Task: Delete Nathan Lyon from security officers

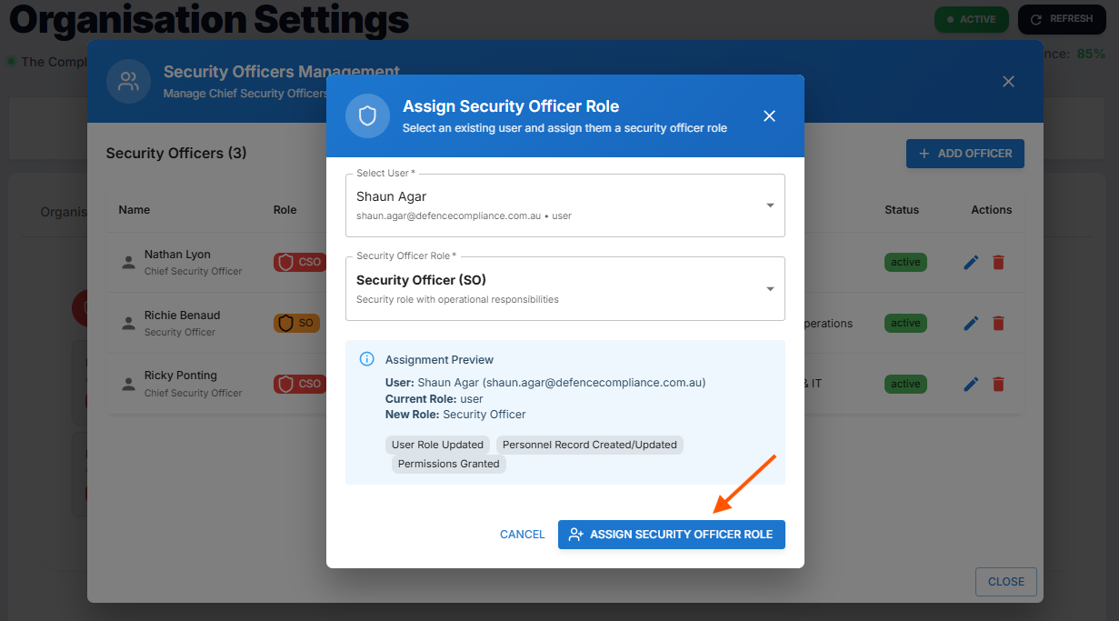Action: click(998, 263)
